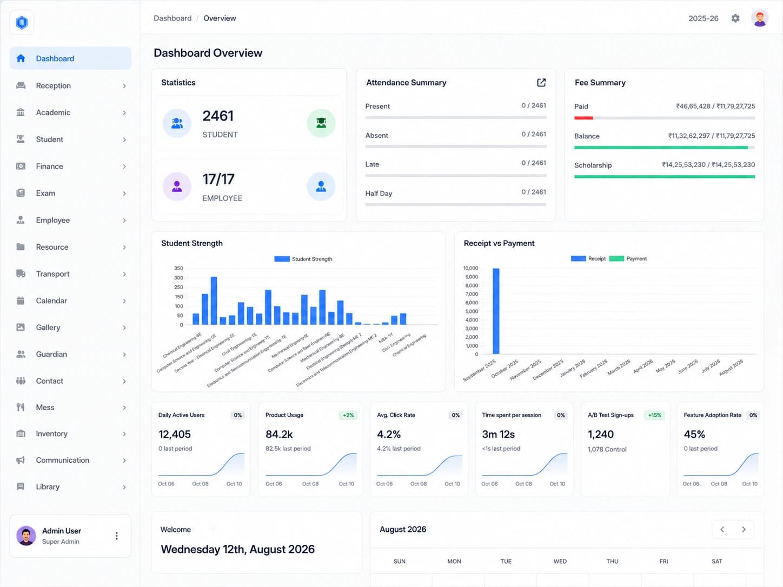Viewport: 783px width, 587px height.
Task: Click the Academic building icon
Action: click(x=21, y=112)
